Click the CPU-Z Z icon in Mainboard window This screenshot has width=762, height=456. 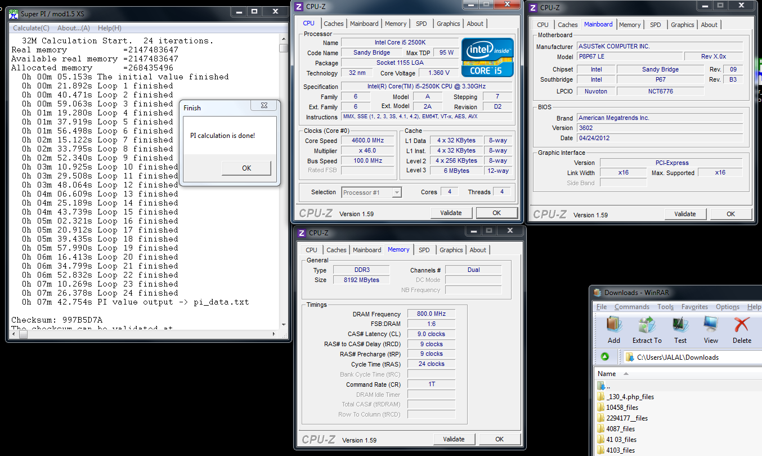(x=532, y=7)
